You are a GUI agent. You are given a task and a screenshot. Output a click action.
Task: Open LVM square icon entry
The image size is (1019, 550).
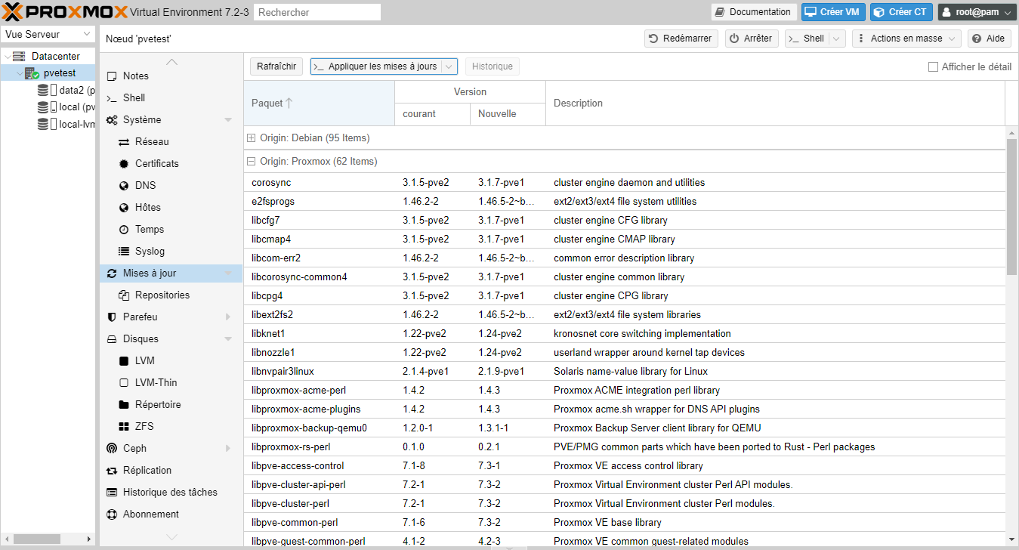[x=124, y=360]
